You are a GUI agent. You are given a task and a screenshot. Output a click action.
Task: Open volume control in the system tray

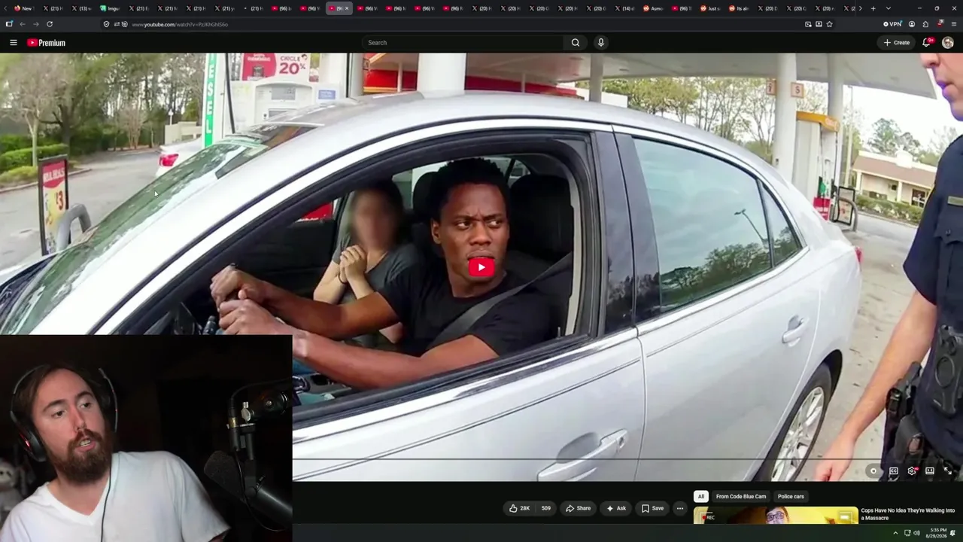tap(916, 533)
